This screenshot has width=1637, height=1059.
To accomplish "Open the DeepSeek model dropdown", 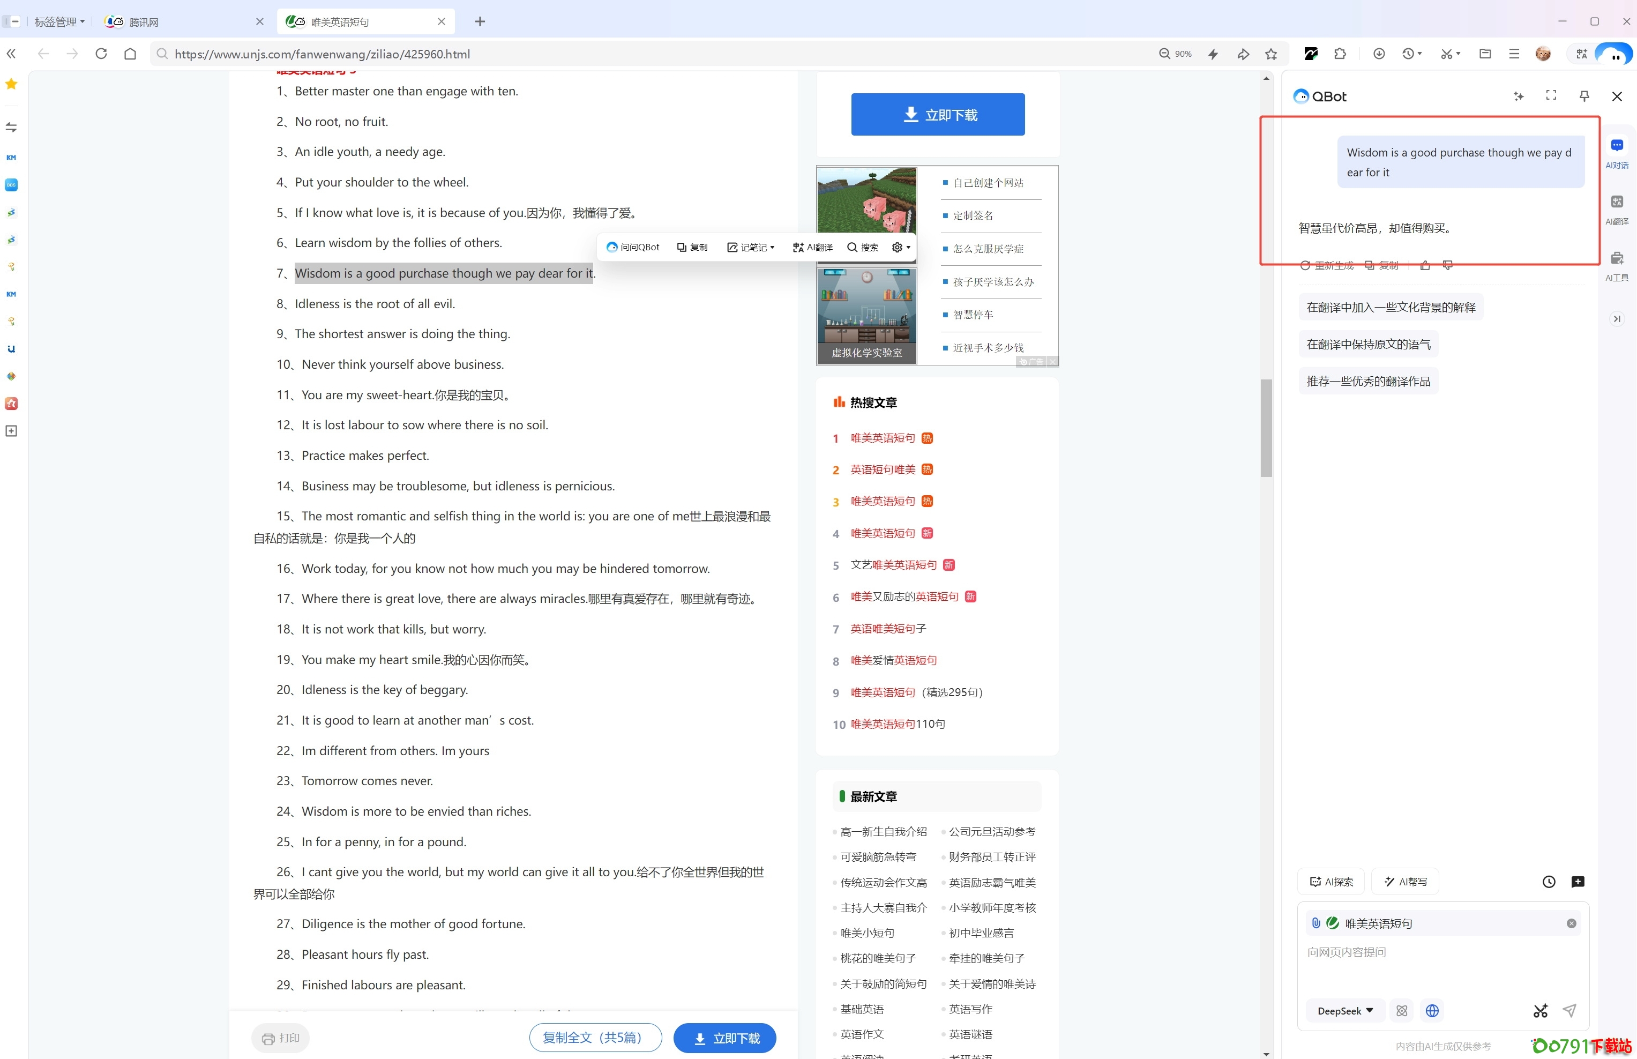I will click(1345, 1010).
